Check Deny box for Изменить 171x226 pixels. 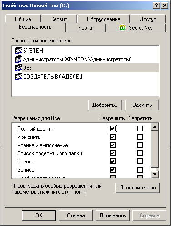(x=140, y=137)
